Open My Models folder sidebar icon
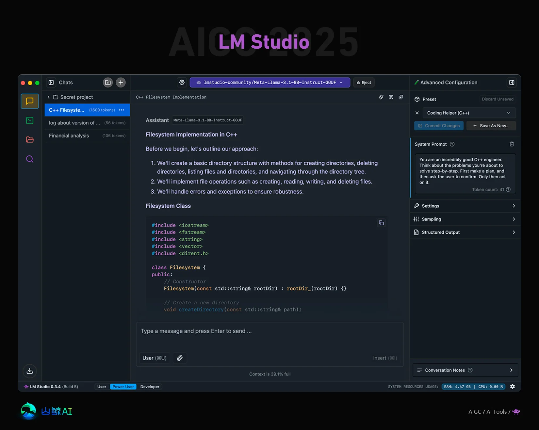Screen dimensions: 539x430 (30, 140)
